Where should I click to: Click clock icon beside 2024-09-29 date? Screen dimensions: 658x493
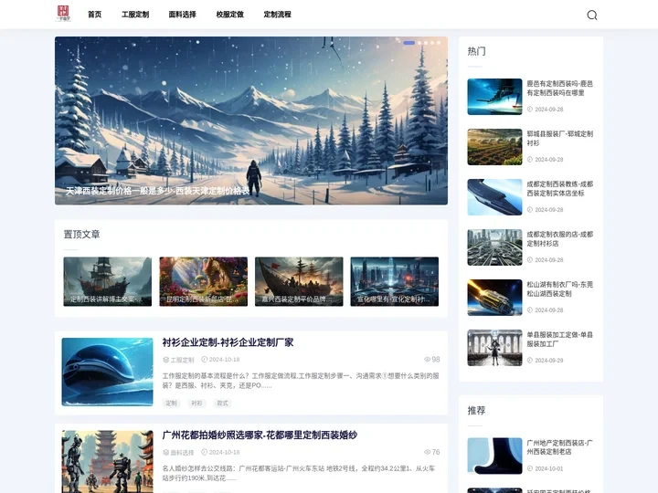pyautogui.click(x=529, y=360)
